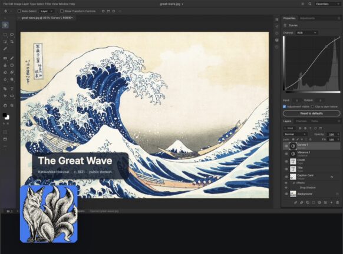Open the Auto-Select Layer dropdown
343x254 pixels.
(47, 11)
